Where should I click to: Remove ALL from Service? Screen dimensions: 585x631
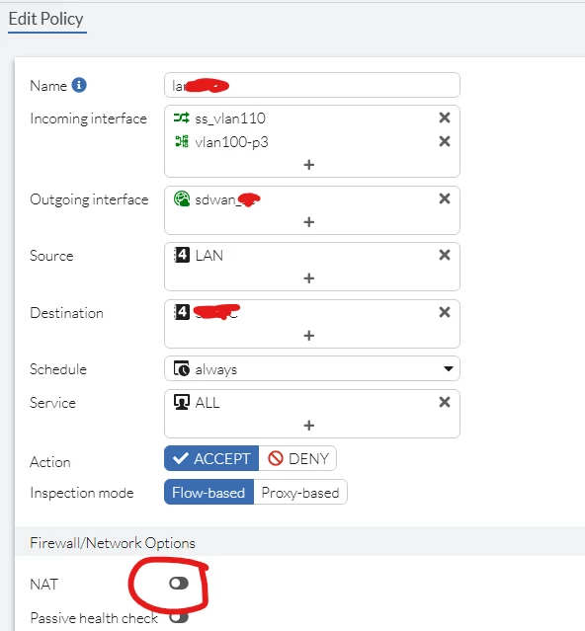tap(445, 402)
